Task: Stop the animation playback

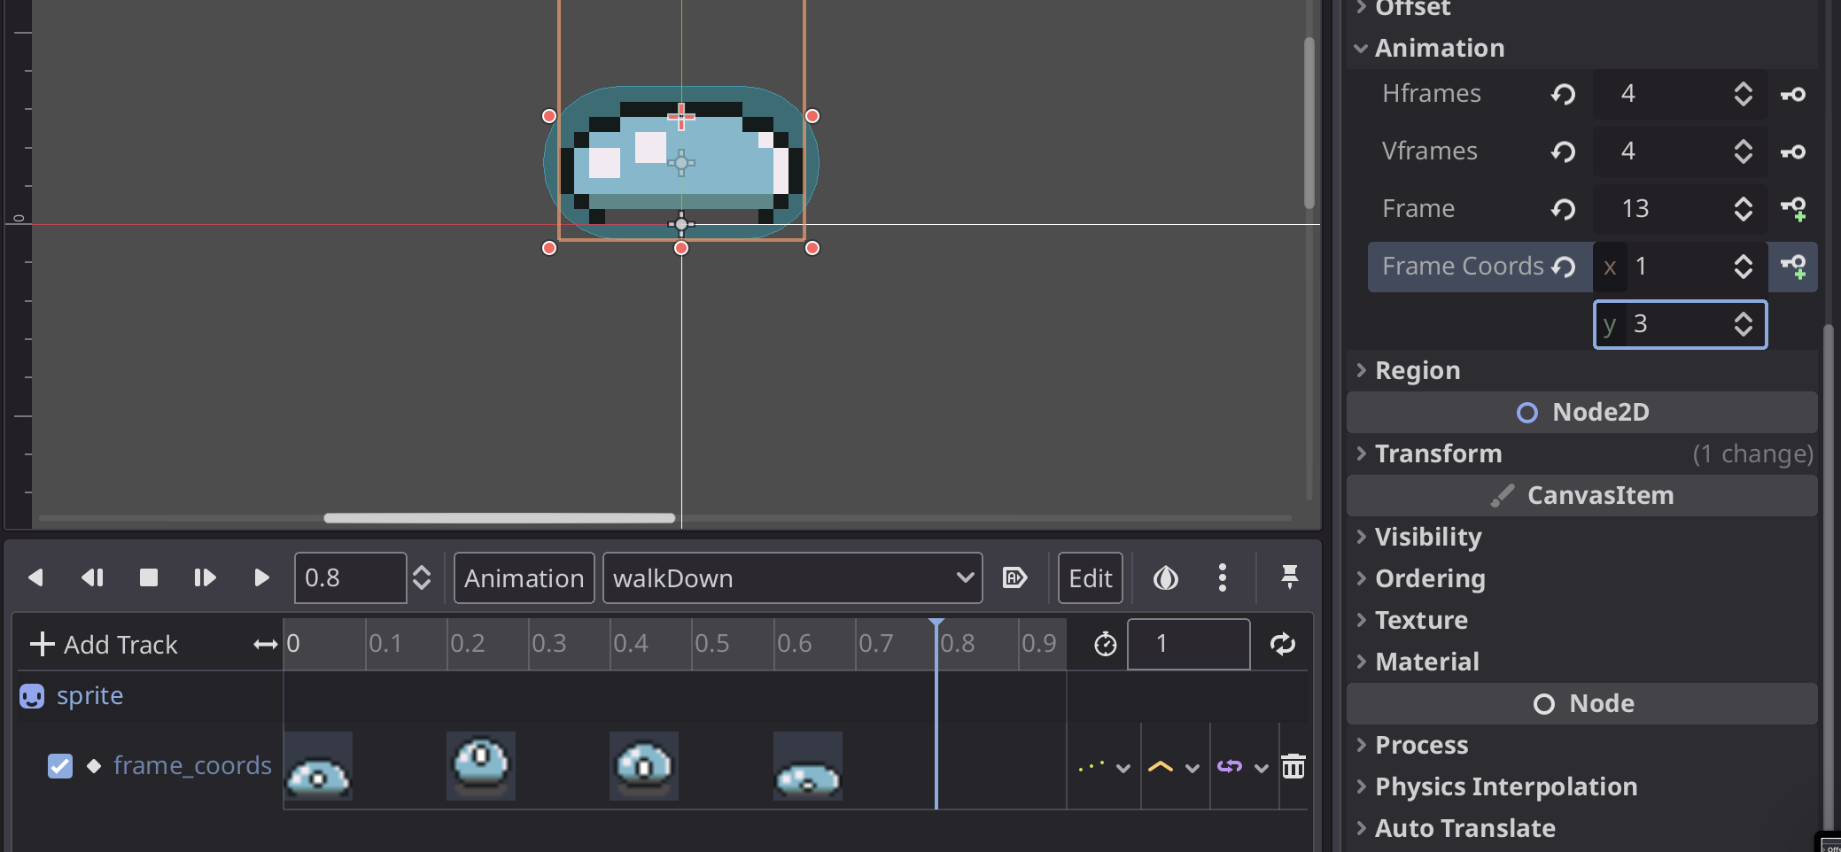Action: pos(149,578)
